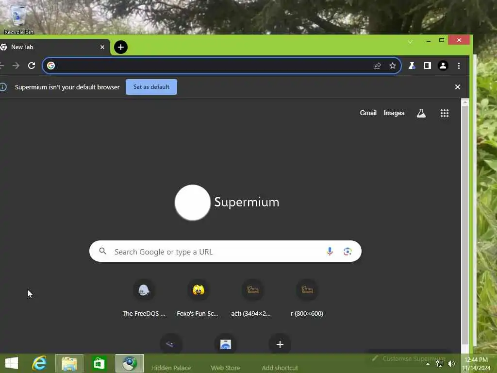Click the magnifier icon in the search box
This screenshot has height=373, width=497.
[x=103, y=251]
